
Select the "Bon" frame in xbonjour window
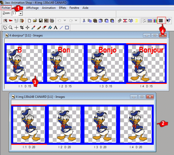pyautogui.click(x=65, y=64)
